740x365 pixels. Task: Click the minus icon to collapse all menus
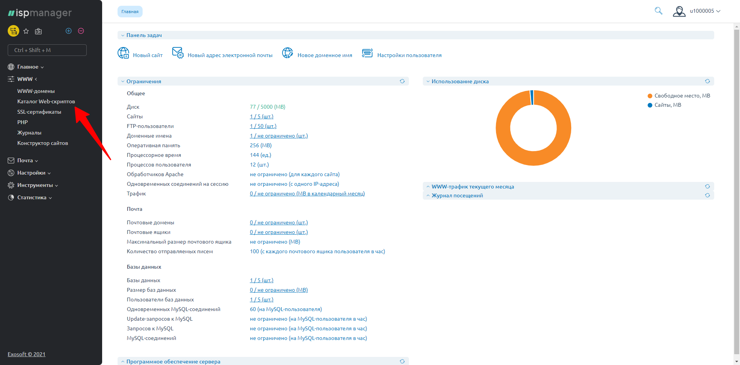pos(81,31)
